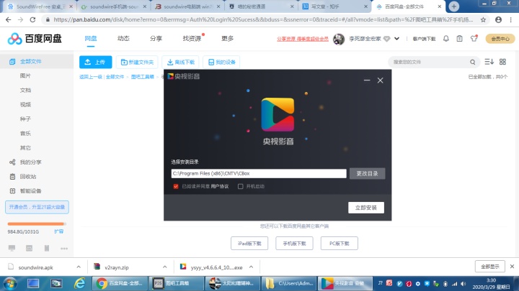Open the 网盘 tab
519x291 pixels.
pyautogui.click(x=91, y=39)
